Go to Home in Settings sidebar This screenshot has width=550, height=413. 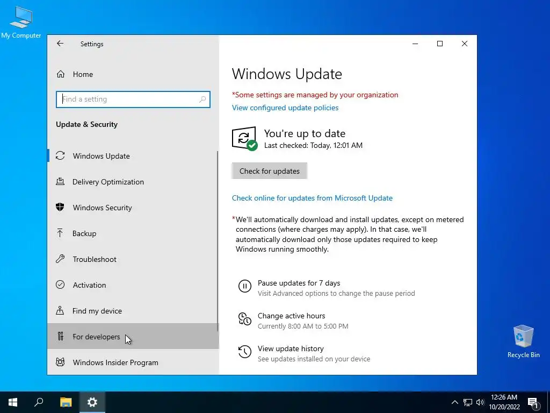tap(133, 74)
